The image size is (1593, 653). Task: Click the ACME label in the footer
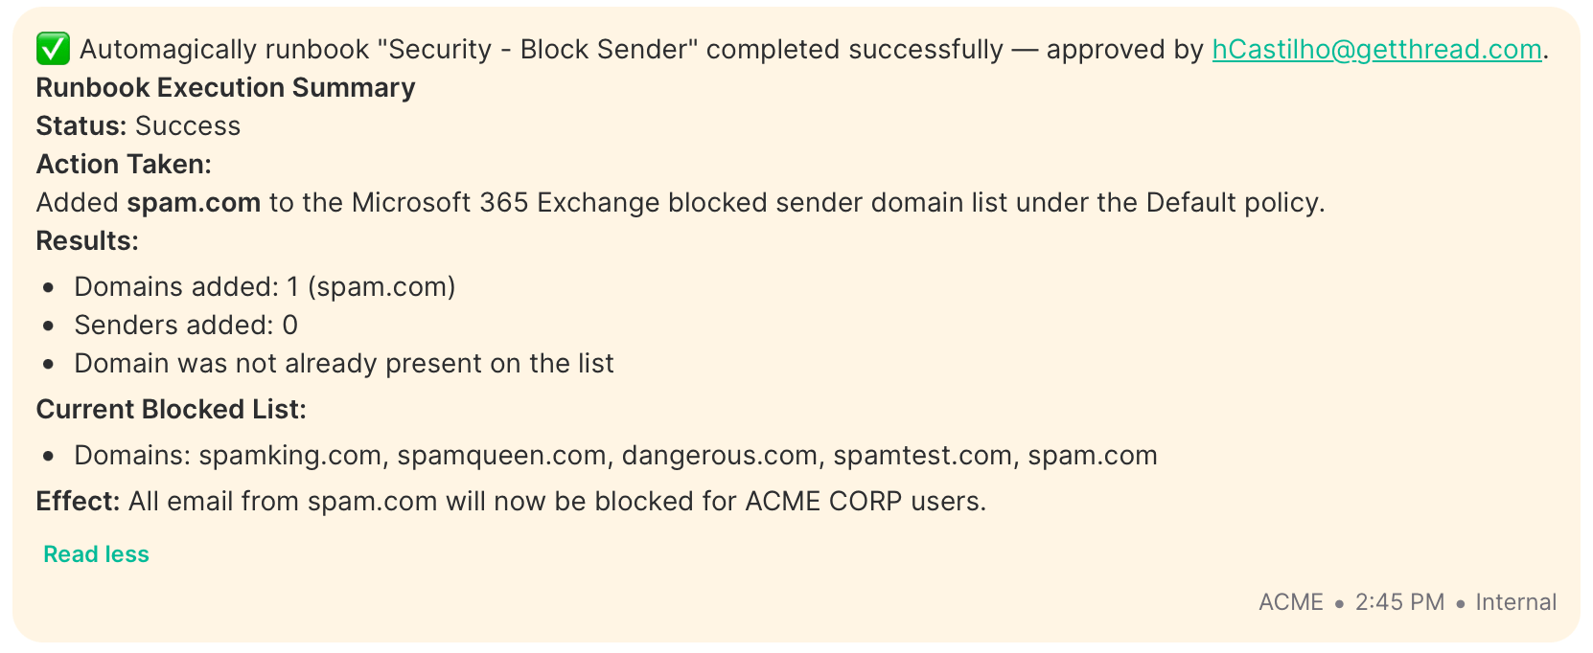pos(1290,602)
